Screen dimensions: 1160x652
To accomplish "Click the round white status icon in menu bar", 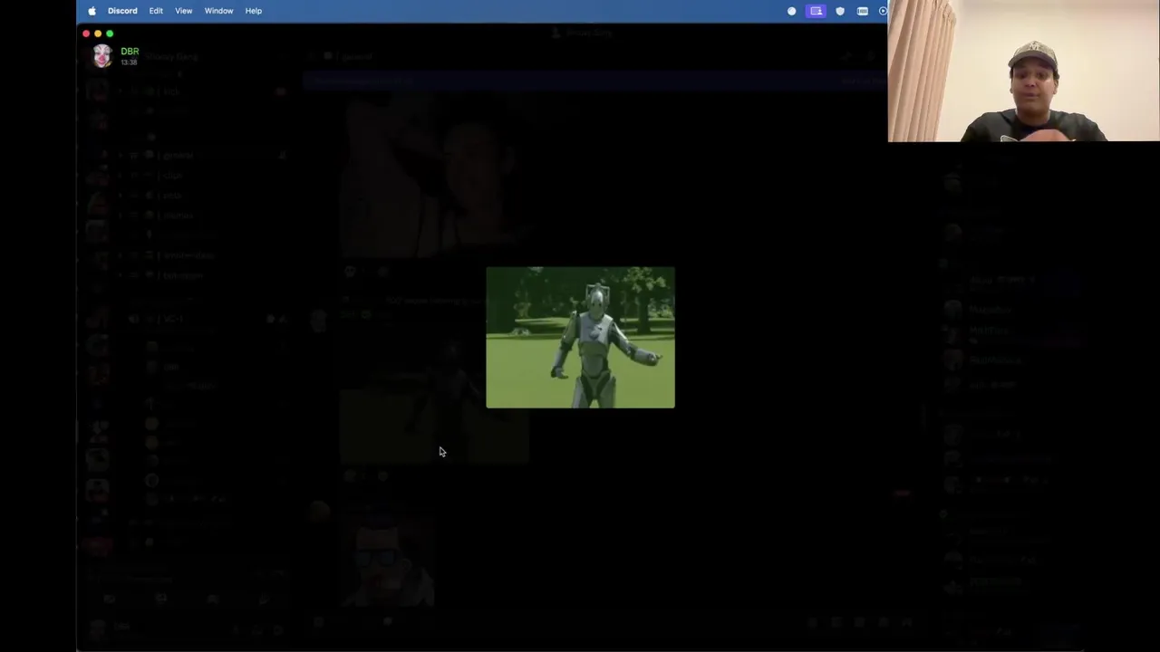I will (791, 11).
